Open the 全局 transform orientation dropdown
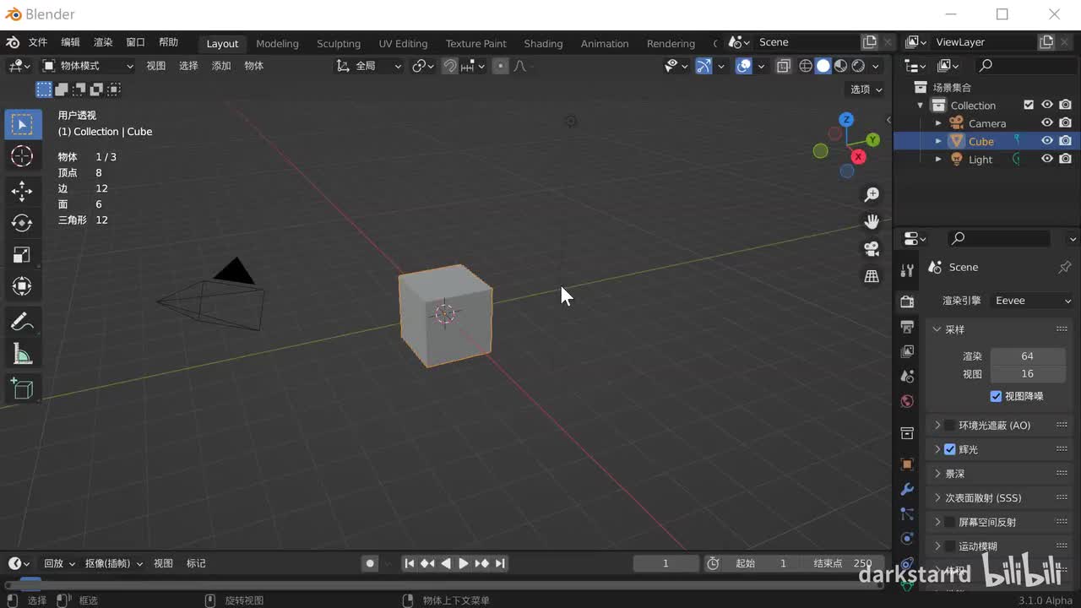This screenshot has width=1081, height=608. click(x=369, y=66)
